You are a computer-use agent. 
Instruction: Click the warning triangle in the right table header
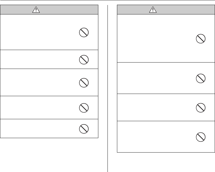coord(152,10)
